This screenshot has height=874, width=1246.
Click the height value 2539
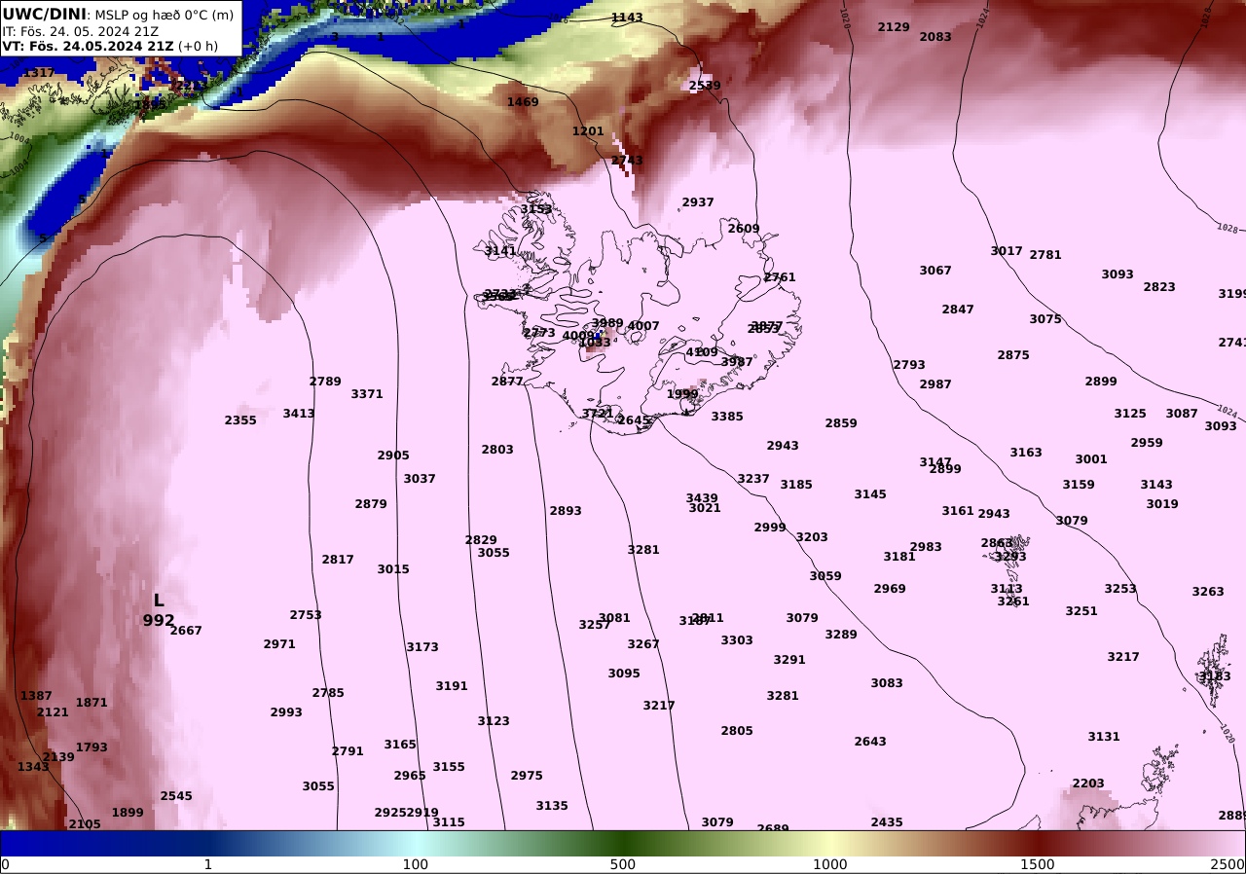(x=705, y=86)
